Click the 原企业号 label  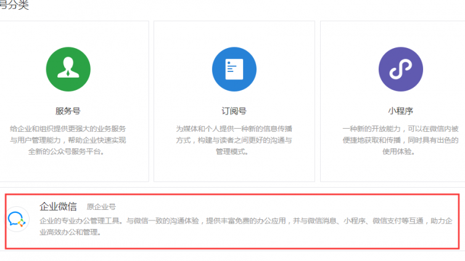[101, 207]
